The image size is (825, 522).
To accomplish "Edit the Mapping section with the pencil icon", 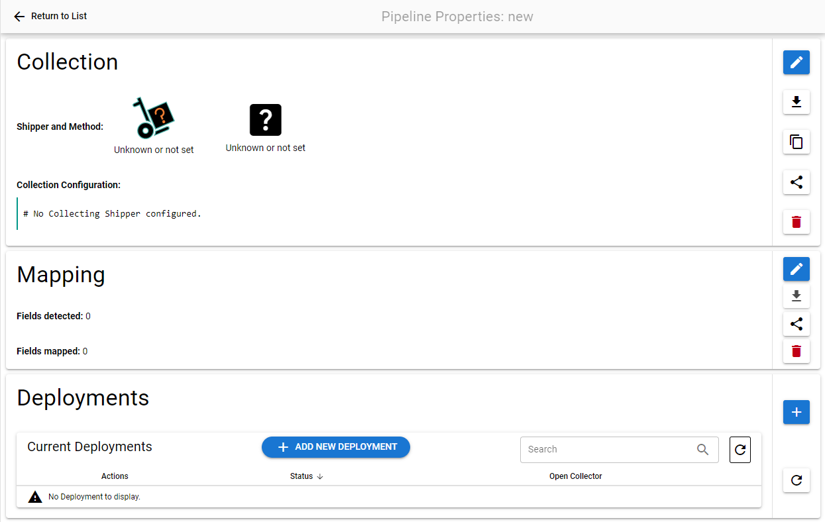I will pos(796,269).
